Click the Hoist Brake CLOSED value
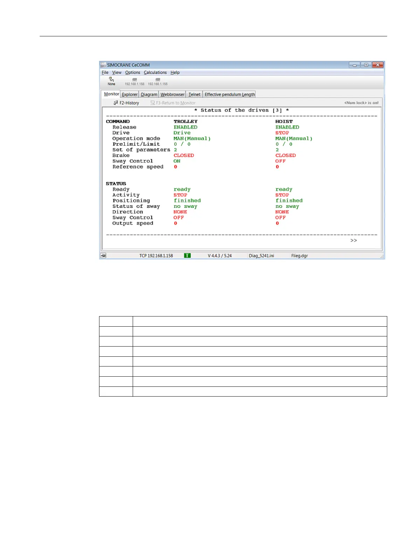This screenshot has width=417, height=555. click(x=286, y=156)
